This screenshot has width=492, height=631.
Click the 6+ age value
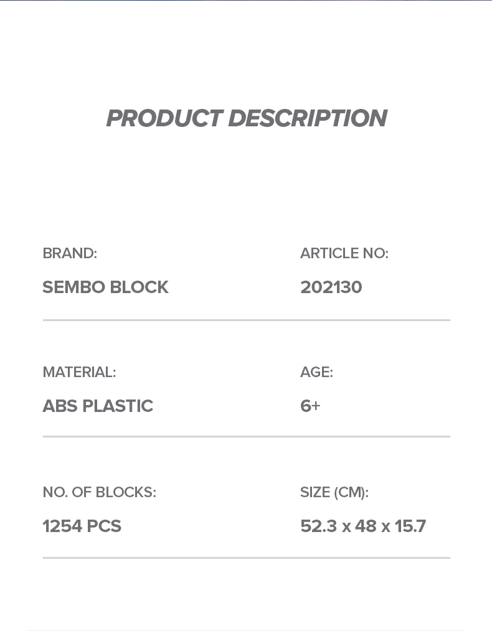coord(310,406)
